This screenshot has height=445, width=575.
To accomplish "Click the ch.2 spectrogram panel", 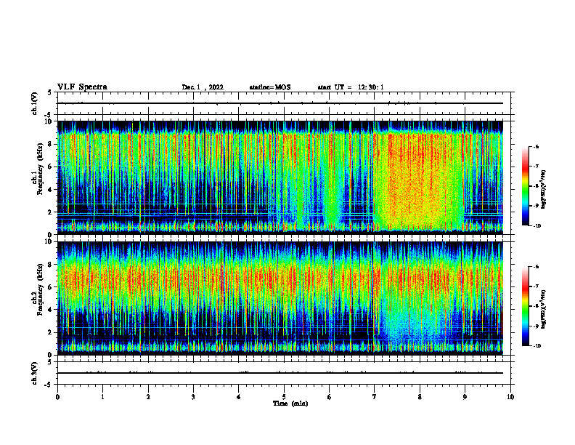I will point(280,298).
